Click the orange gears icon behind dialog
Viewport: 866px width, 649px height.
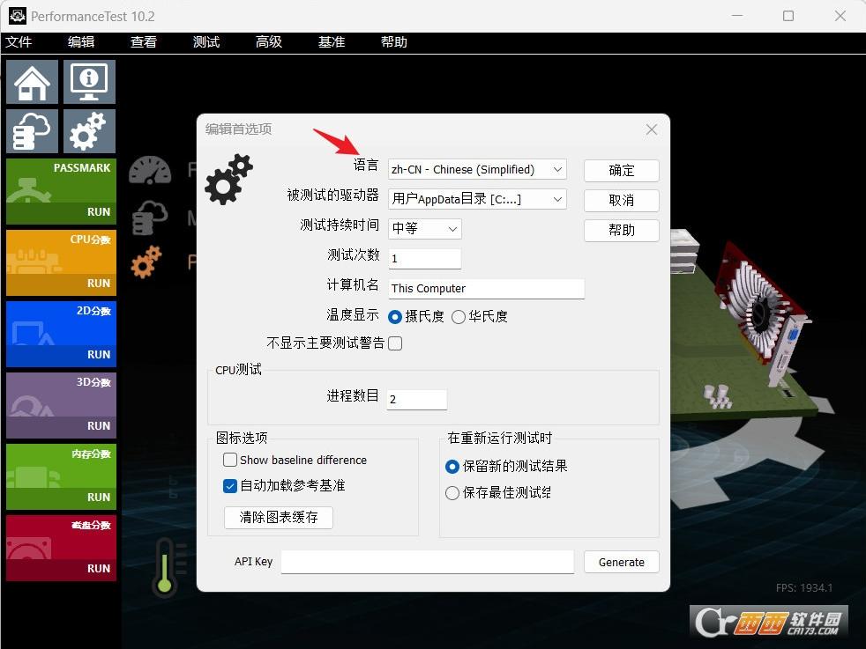coord(146,262)
